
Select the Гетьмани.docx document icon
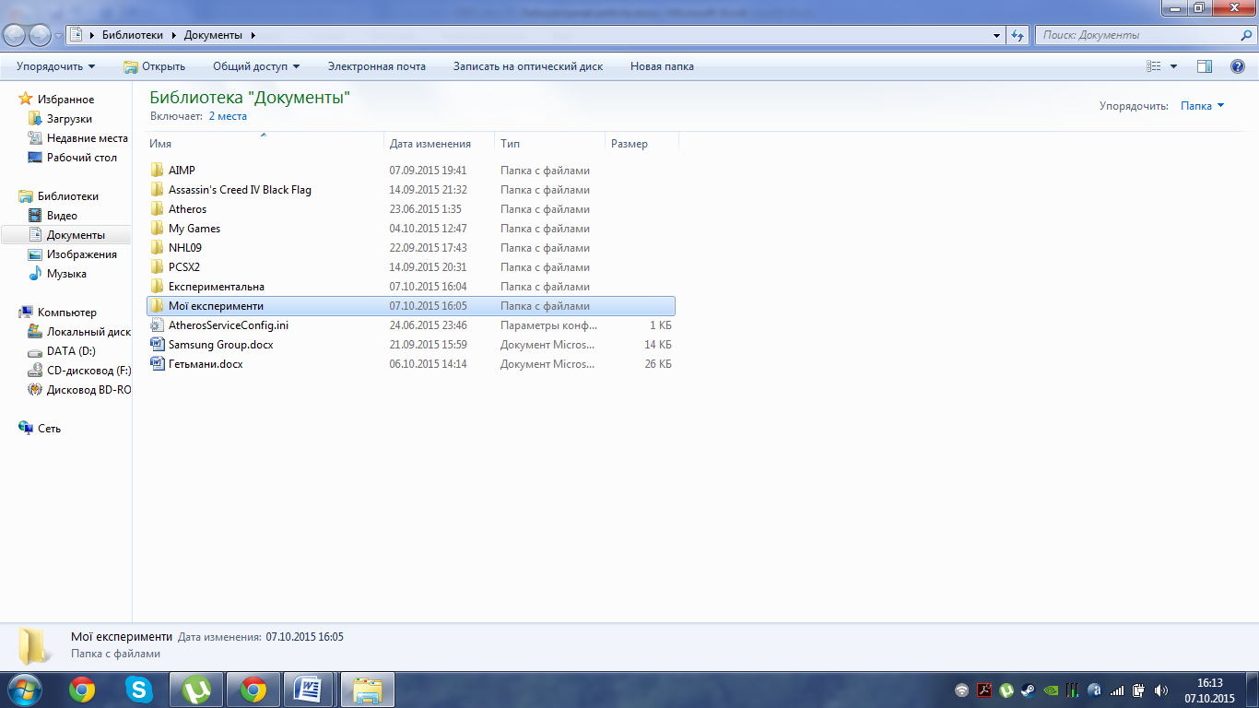(157, 364)
